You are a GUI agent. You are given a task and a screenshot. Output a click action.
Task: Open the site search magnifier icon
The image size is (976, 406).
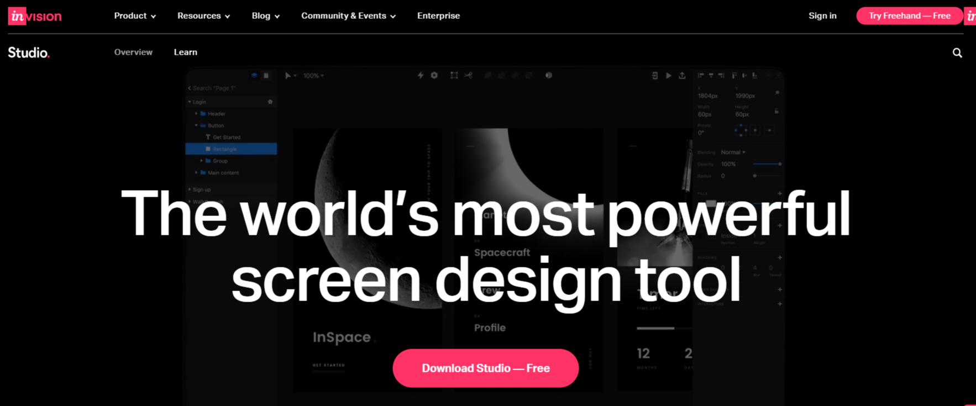click(957, 53)
